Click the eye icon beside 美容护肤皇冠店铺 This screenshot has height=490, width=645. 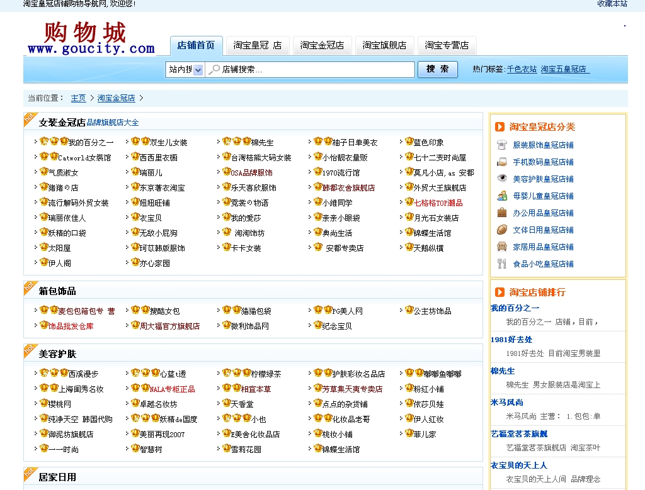coord(502,178)
